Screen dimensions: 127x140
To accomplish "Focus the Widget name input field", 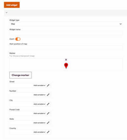I will pyautogui.click(x=66, y=33).
